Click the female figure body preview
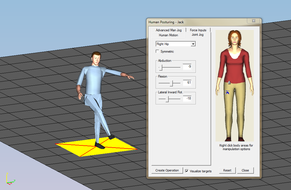The width and height of the screenshot is (291, 190). [x=235, y=86]
